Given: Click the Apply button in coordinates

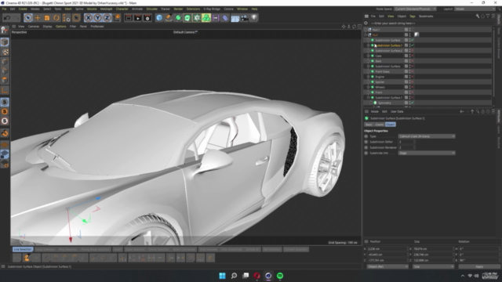Looking at the screenshot, I should coord(479,266).
